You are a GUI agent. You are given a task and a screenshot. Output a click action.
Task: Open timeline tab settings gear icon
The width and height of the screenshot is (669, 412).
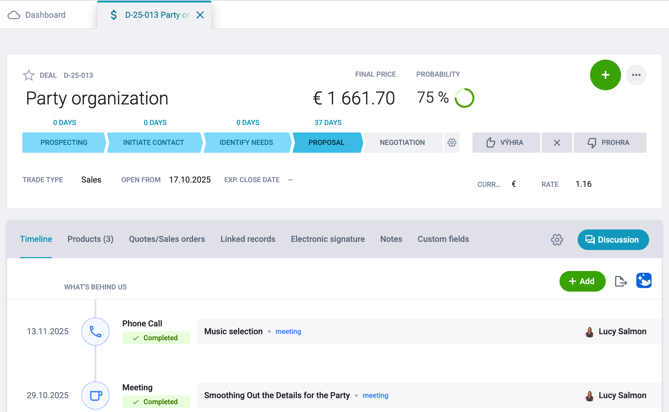[x=557, y=240]
